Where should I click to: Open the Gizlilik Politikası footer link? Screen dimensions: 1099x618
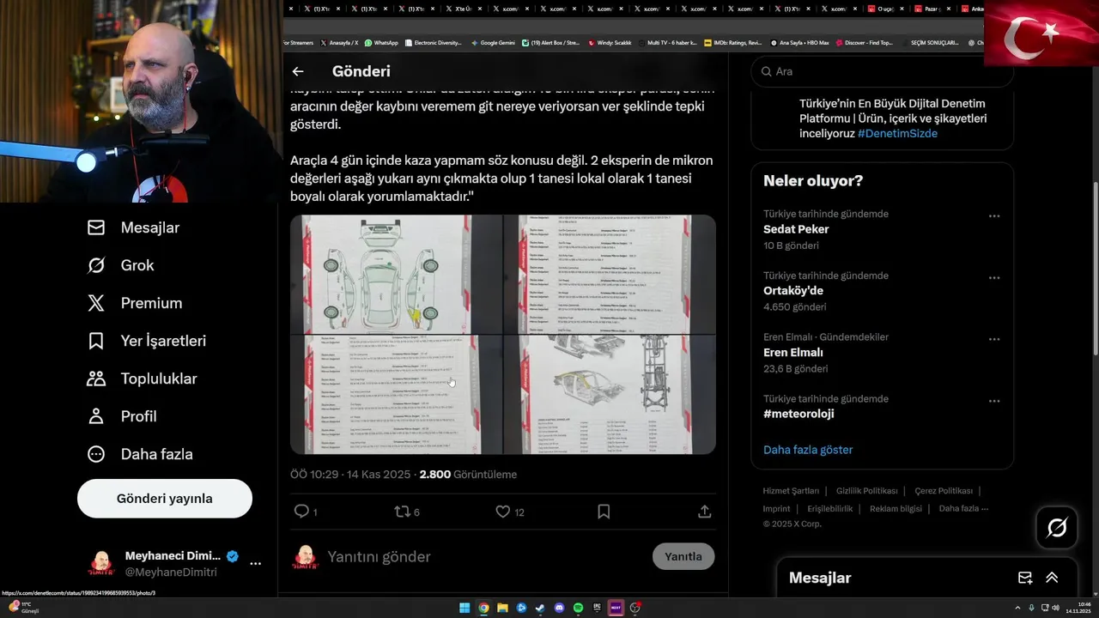point(867,491)
